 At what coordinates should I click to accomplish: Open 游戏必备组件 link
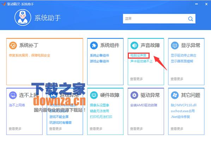(100, 61)
